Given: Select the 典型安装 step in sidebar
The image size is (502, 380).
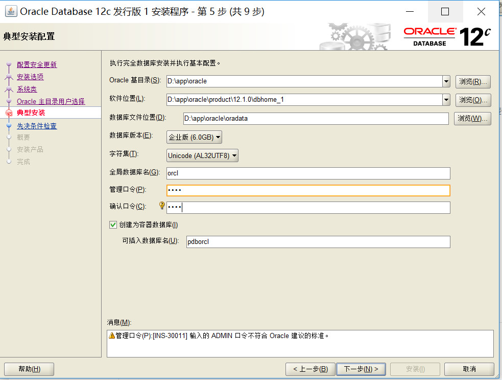Looking at the screenshot, I should [x=31, y=113].
